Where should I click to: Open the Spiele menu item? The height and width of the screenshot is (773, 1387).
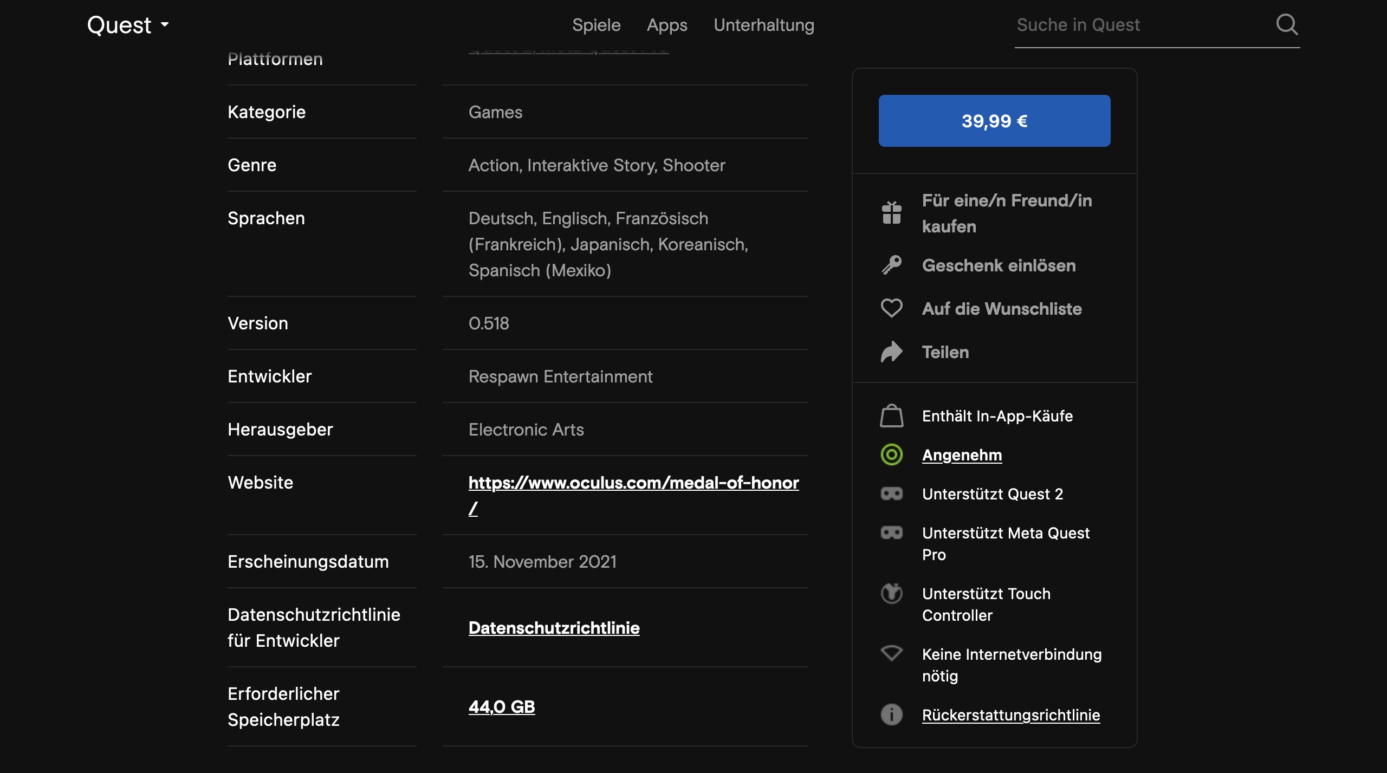(x=596, y=25)
